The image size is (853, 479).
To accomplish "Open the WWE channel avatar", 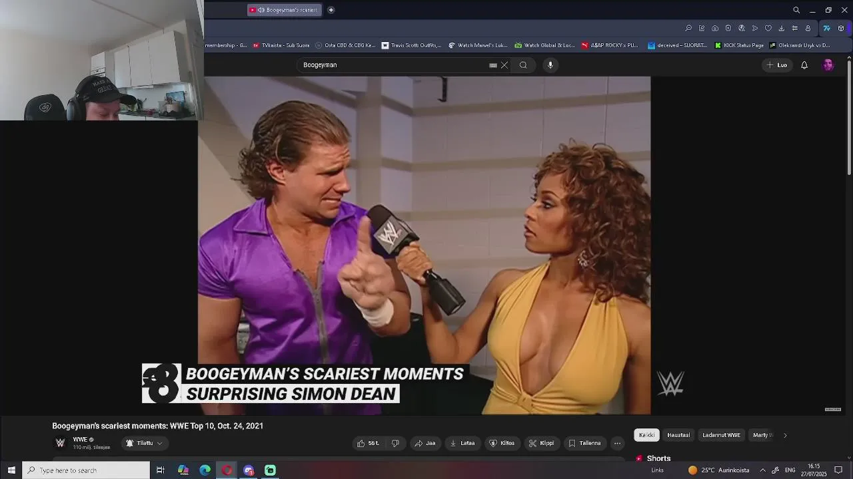I will click(x=60, y=443).
